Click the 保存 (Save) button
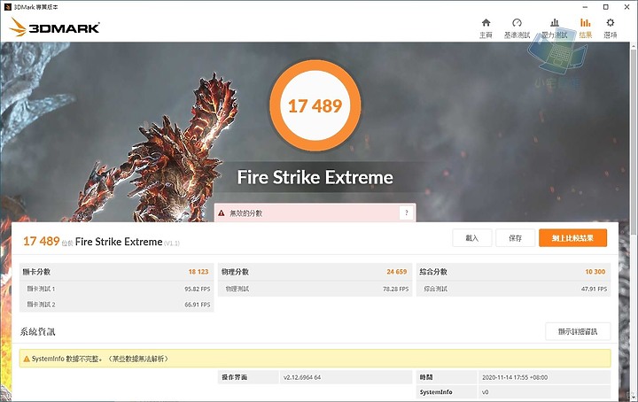 tap(515, 238)
